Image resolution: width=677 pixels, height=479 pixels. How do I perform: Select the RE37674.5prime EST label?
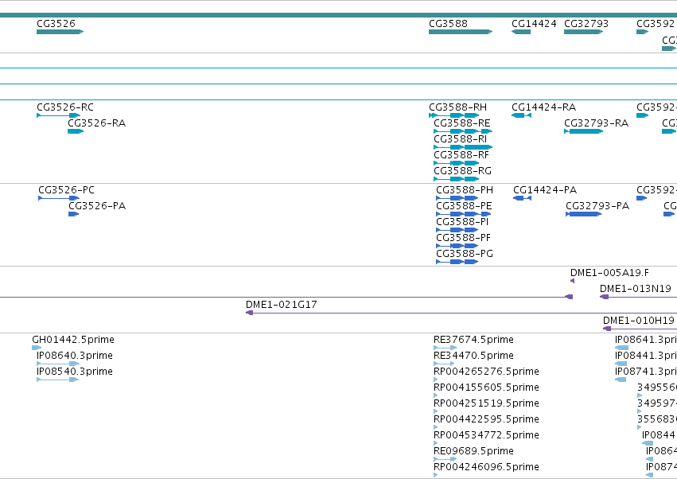(473, 340)
